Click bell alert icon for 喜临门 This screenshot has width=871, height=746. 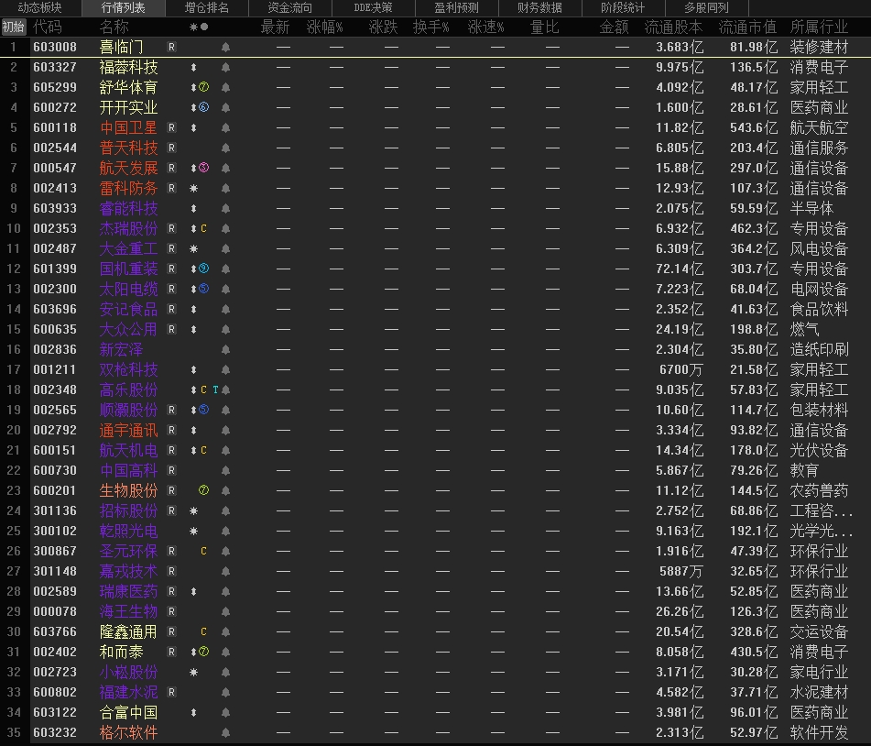click(x=225, y=48)
